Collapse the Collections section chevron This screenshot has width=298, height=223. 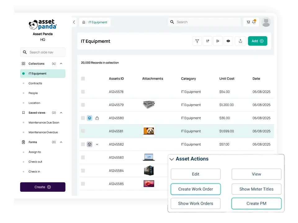[61, 63]
